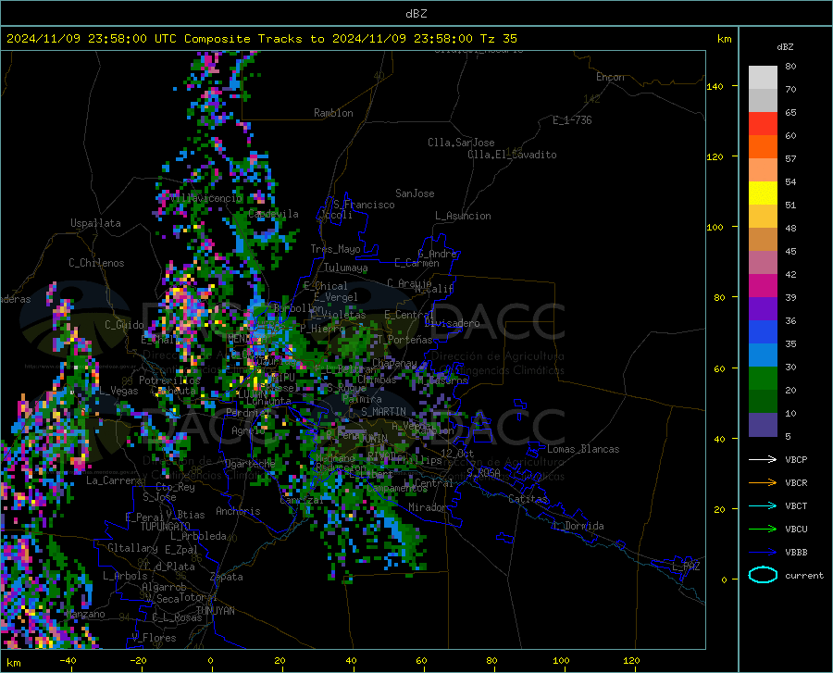Click the Tulumaya map label
This screenshot has height=673, width=833.
[x=345, y=268]
